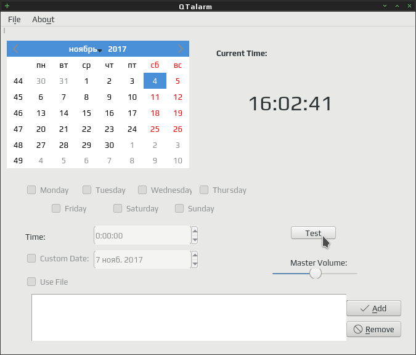416x355 pixels.
Task: Click the toolbar handle below File menu
Action: coord(4,31)
